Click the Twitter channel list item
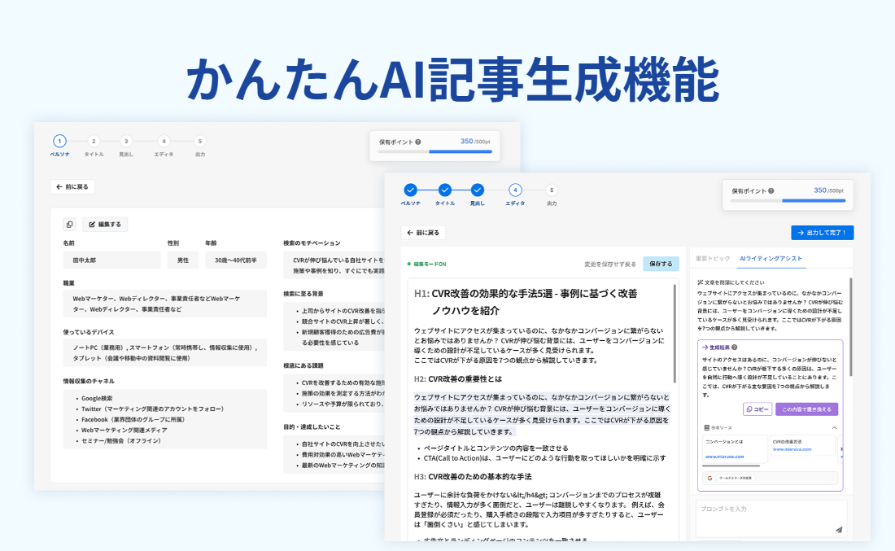Image resolution: width=895 pixels, height=551 pixels. (x=152, y=409)
